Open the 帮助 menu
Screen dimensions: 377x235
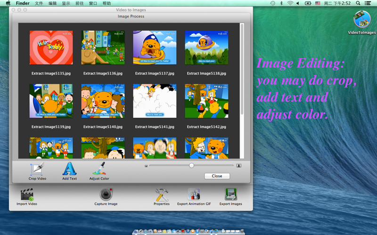pos(107,3)
